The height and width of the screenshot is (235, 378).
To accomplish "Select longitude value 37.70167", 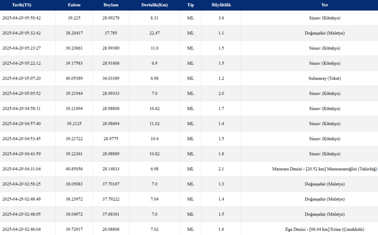I will click(111, 184).
